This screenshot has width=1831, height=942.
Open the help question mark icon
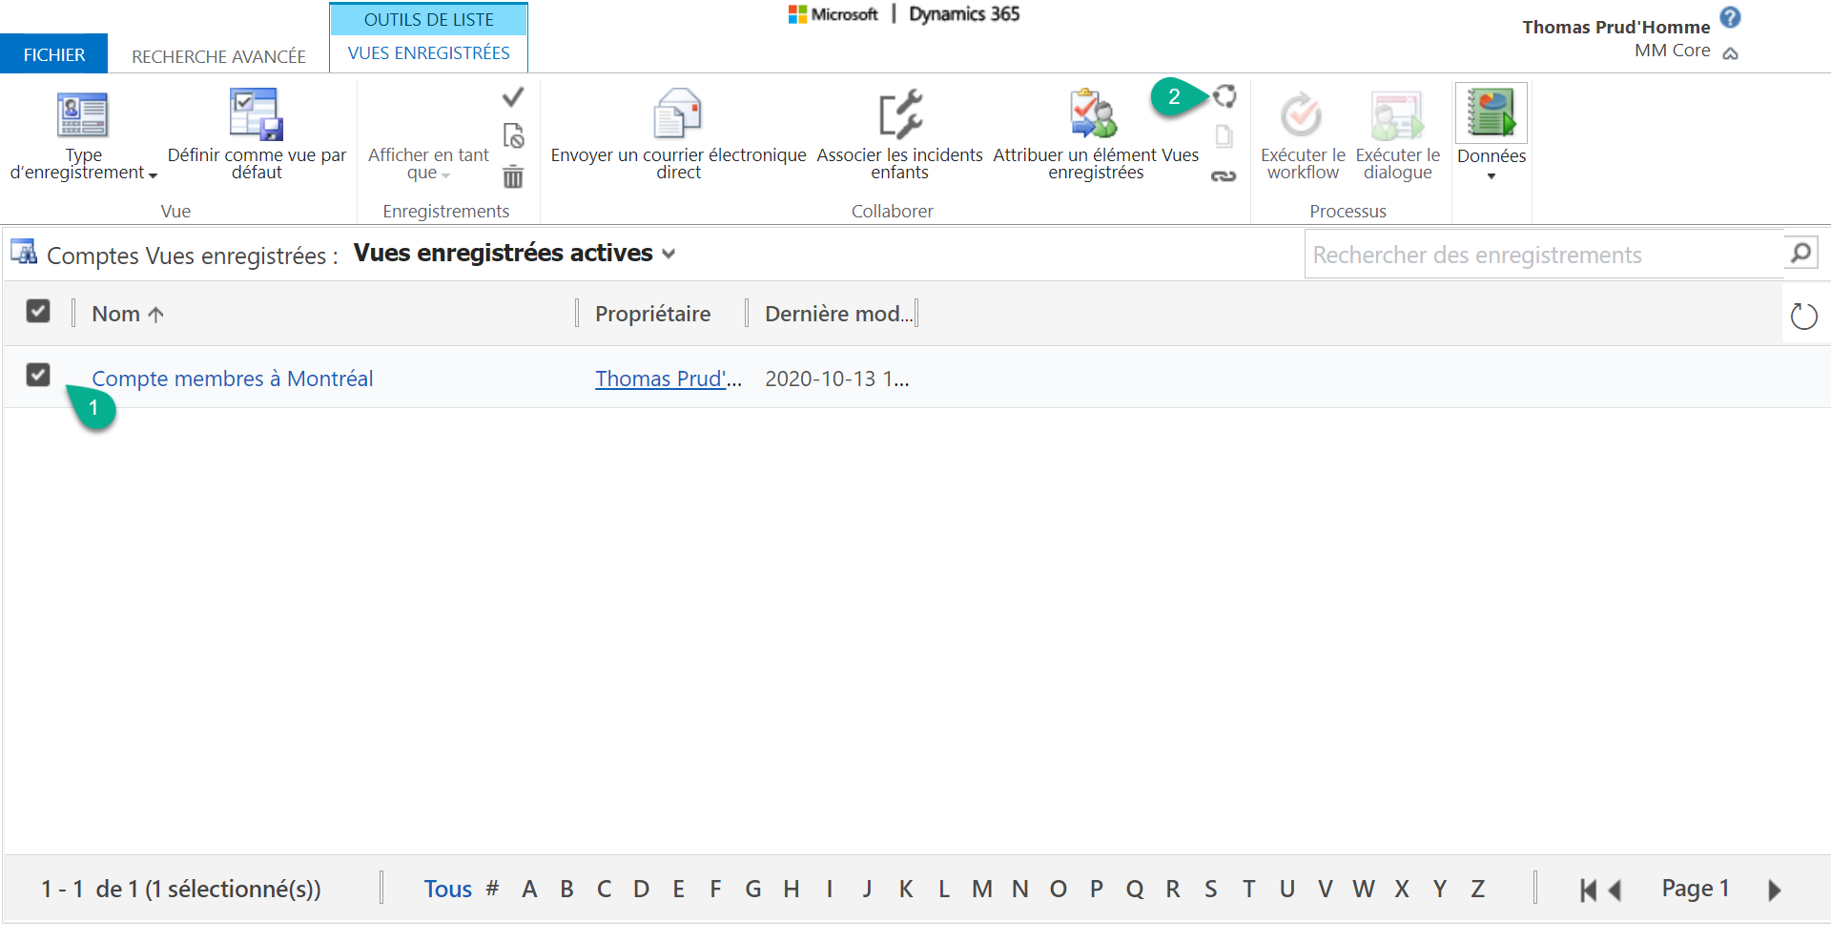1730,17
